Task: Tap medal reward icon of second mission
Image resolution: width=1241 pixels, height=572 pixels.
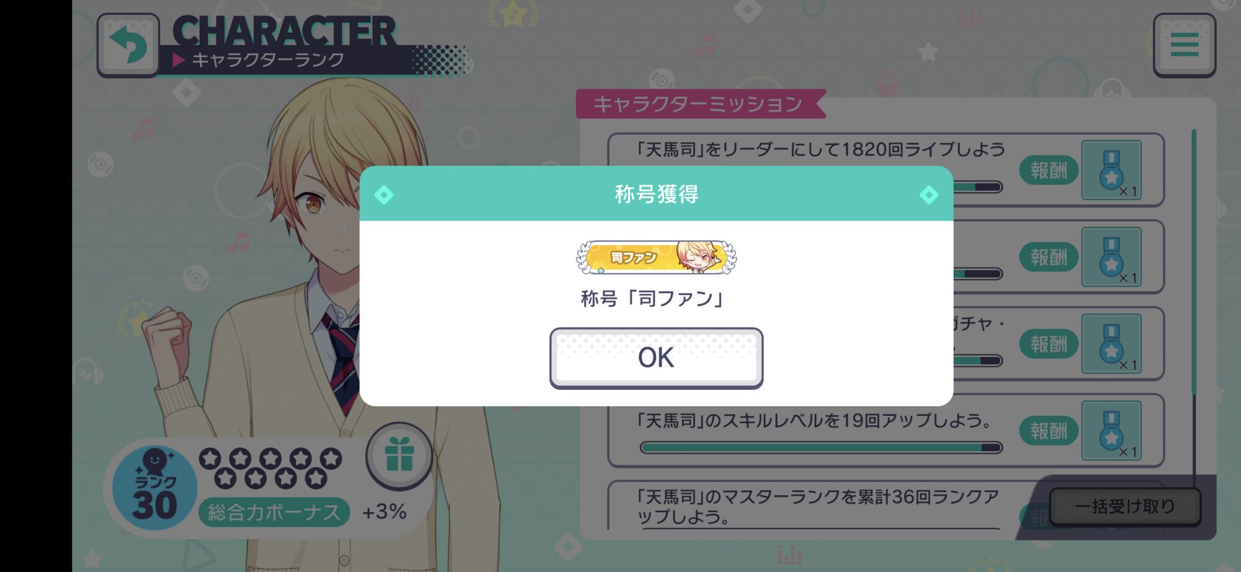Action: [x=1111, y=257]
